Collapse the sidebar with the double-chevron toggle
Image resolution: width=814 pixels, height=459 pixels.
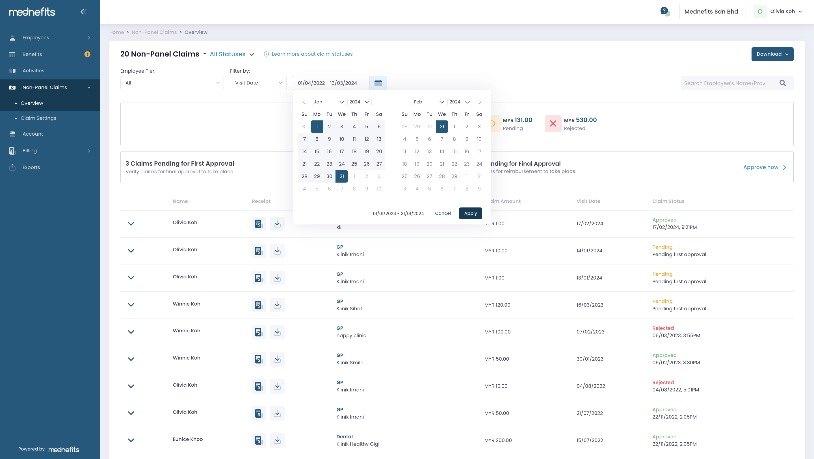click(83, 11)
